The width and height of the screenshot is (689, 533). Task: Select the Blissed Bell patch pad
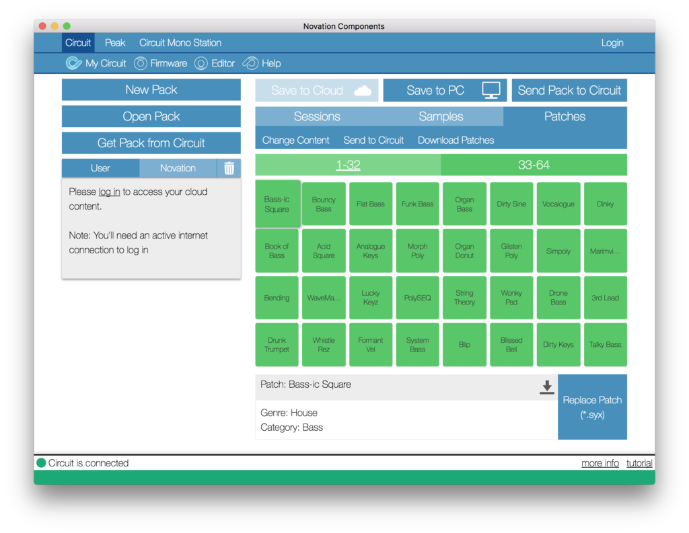coord(511,345)
